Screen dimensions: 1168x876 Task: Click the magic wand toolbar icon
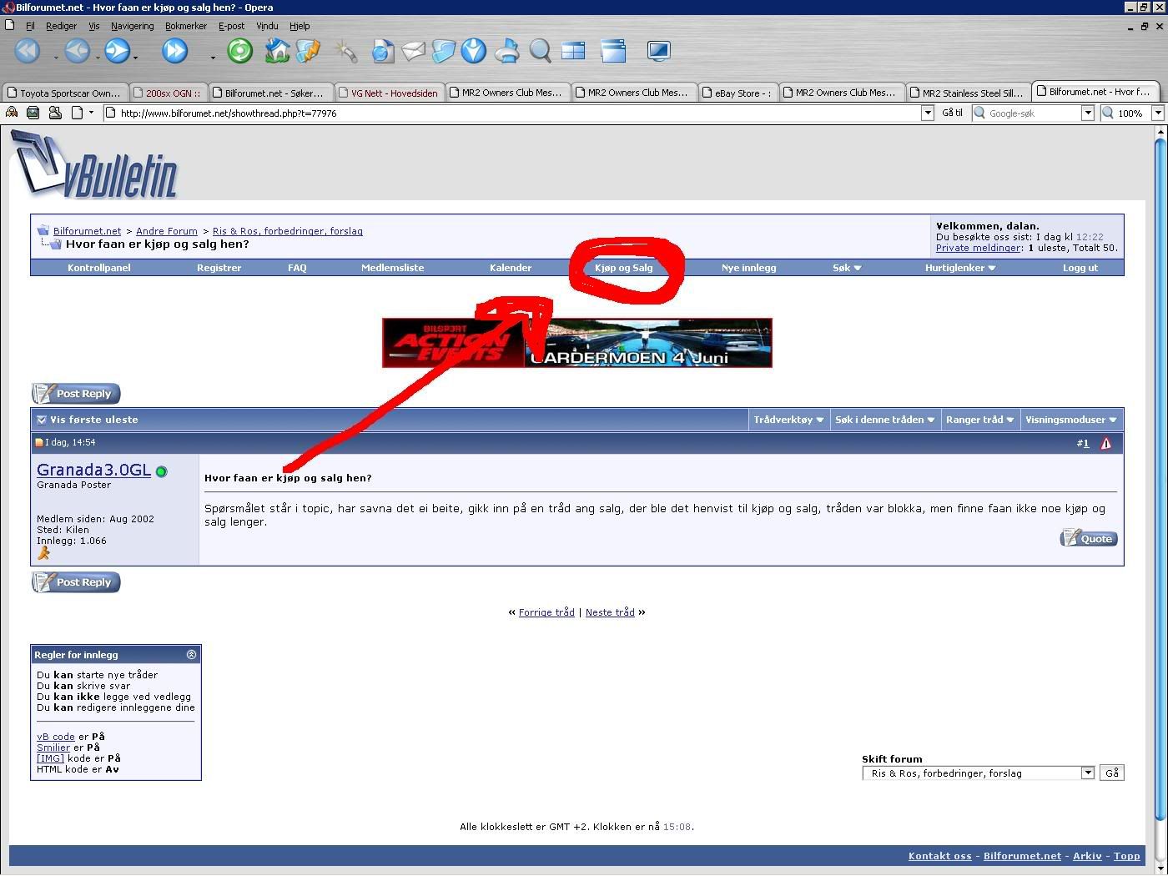[x=345, y=51]
